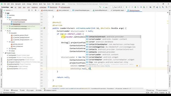Collapse the res folder
The height and width of the screenshot is (96, 171).
click(x=5, y=31)
